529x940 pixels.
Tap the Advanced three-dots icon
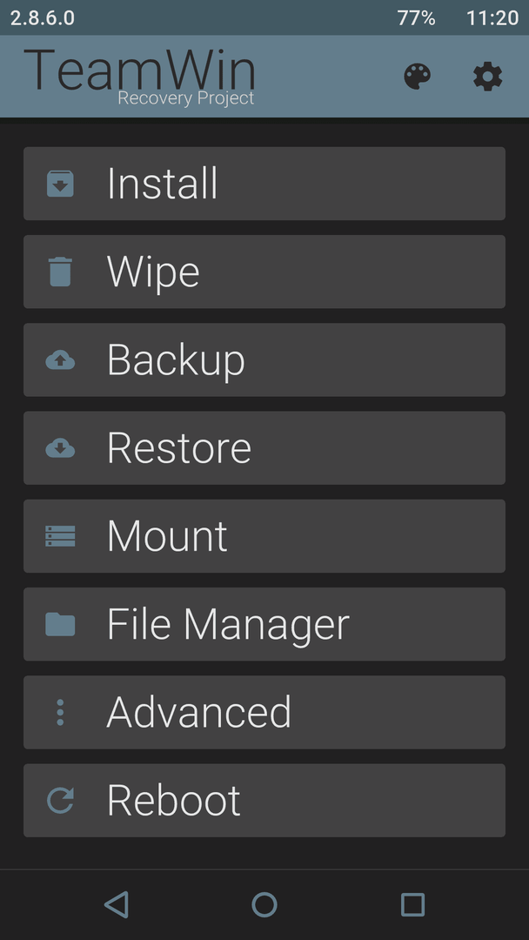(60, 712)
